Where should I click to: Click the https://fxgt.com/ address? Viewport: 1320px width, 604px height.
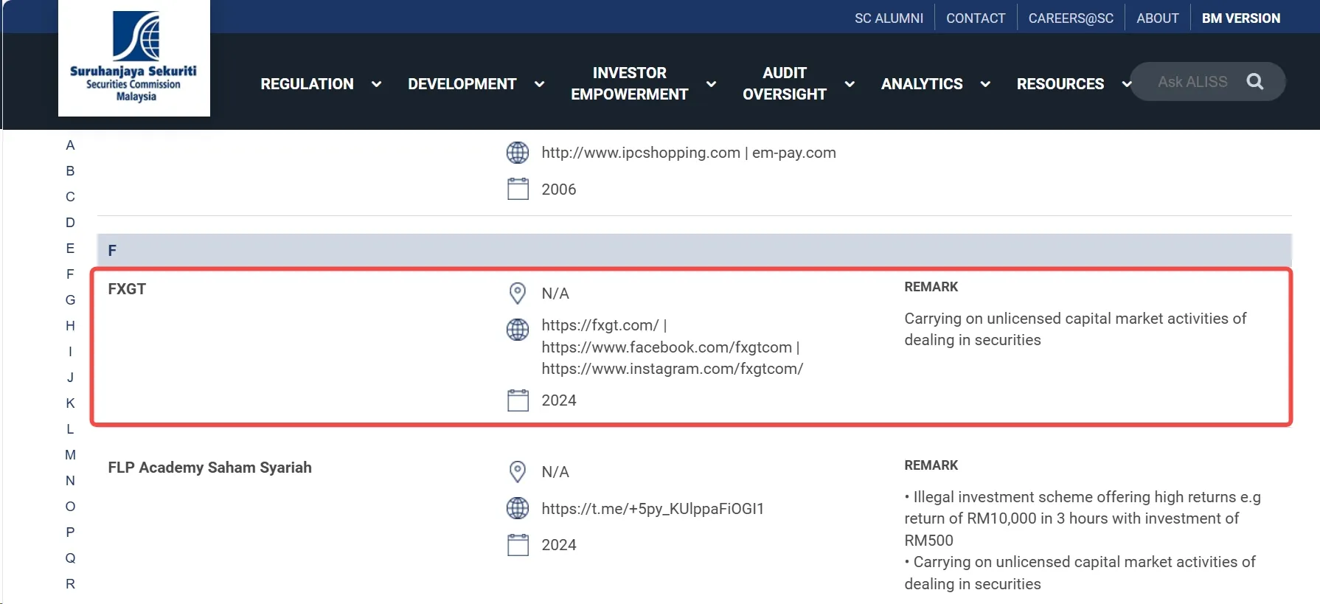600,325
